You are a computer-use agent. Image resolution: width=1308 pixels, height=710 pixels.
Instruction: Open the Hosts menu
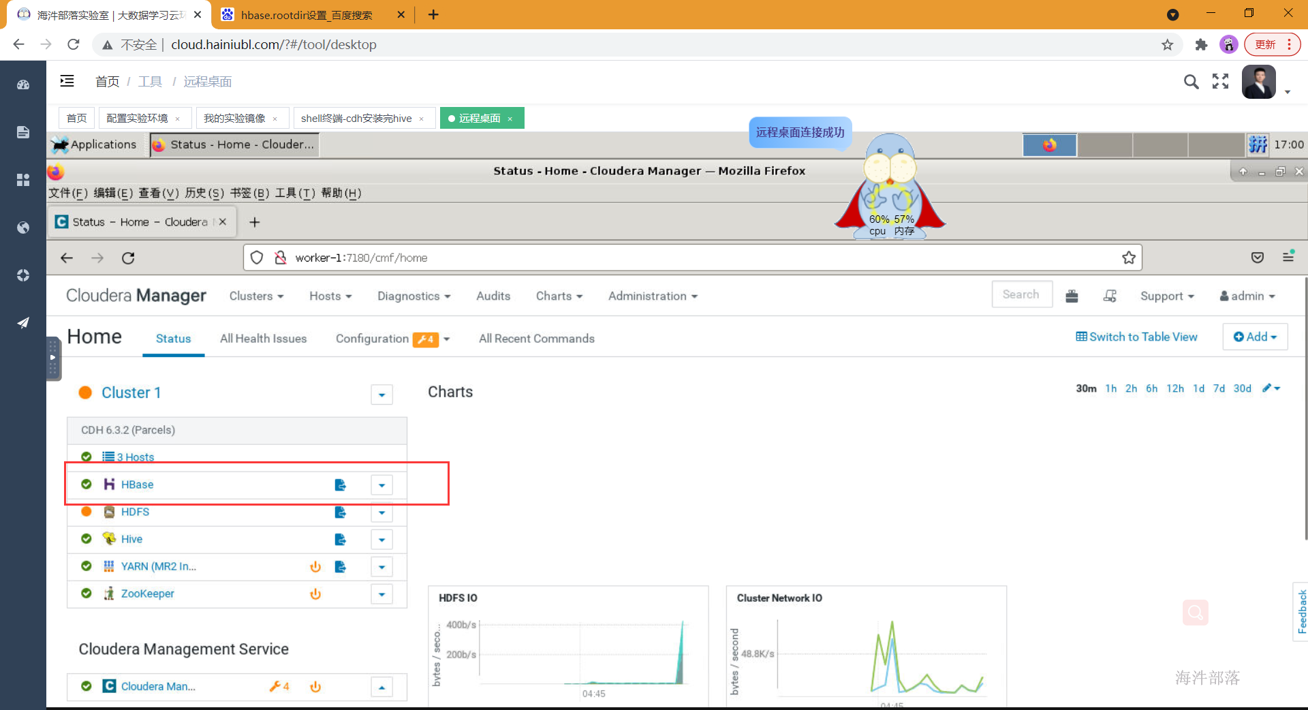pyautogui.click(x=330, y=296)
